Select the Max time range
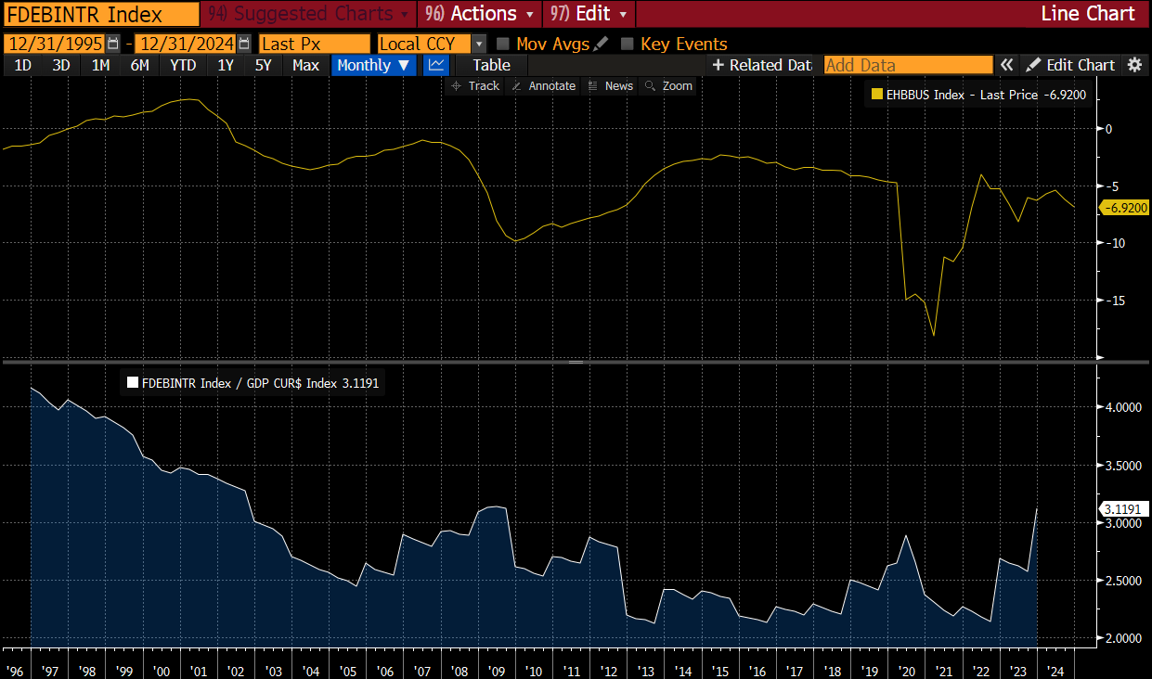 [x=305, y=65]
